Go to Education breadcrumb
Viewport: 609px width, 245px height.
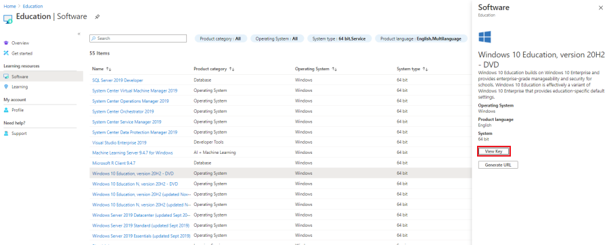coord(32,6)
